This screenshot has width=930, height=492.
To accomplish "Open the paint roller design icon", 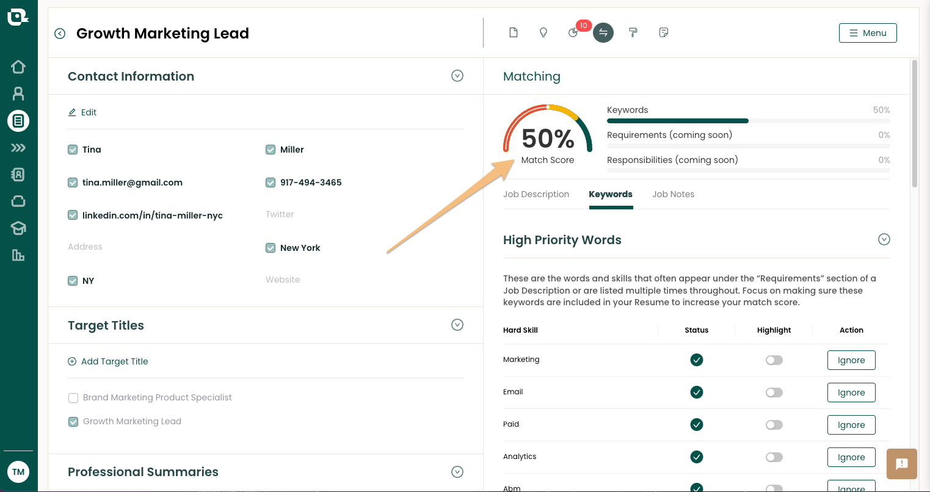I will click(x=633, y=32).
